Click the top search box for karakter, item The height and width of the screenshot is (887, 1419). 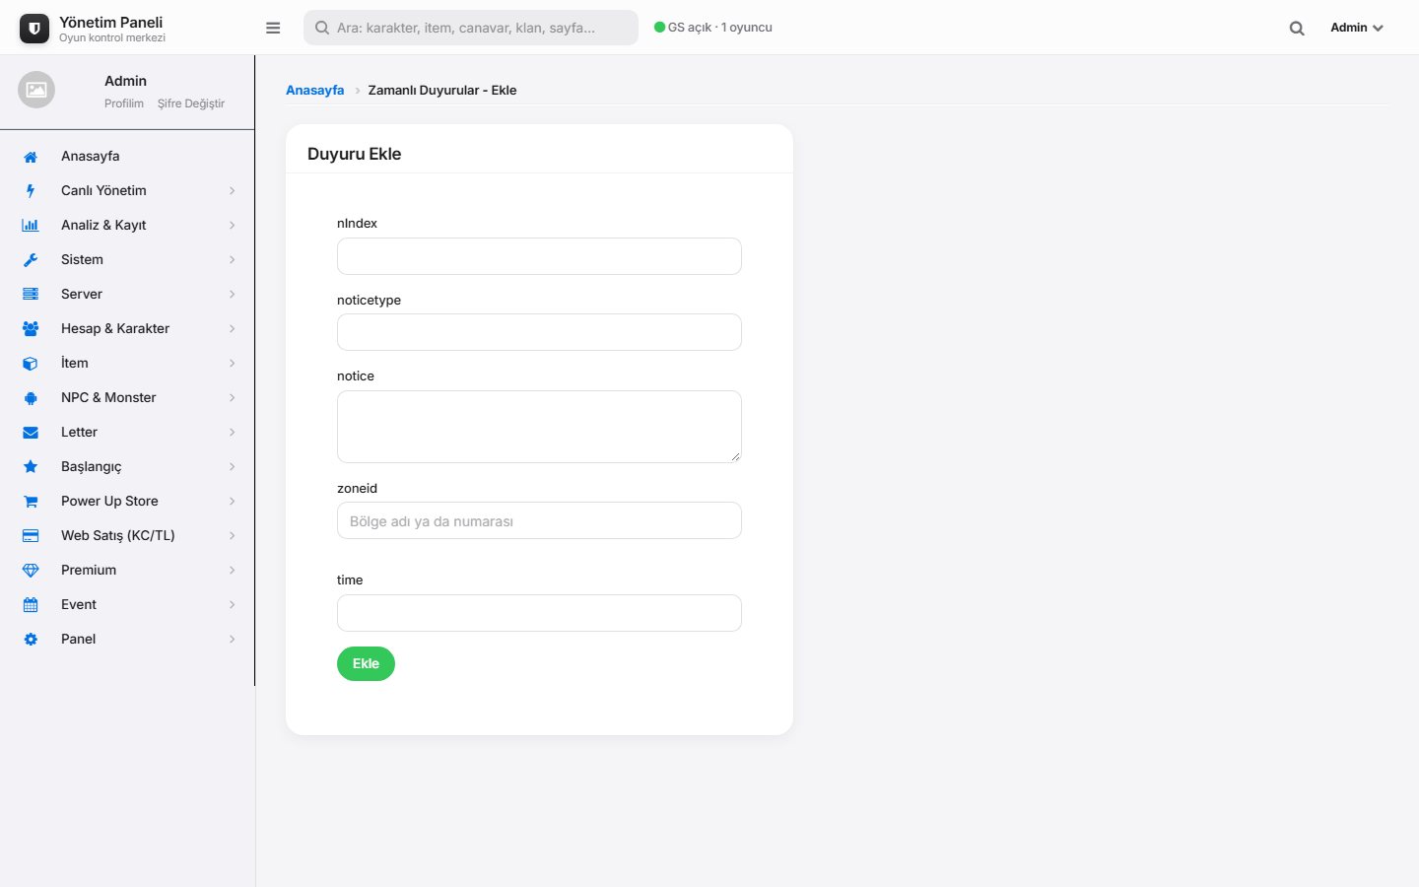coord(471,28)
